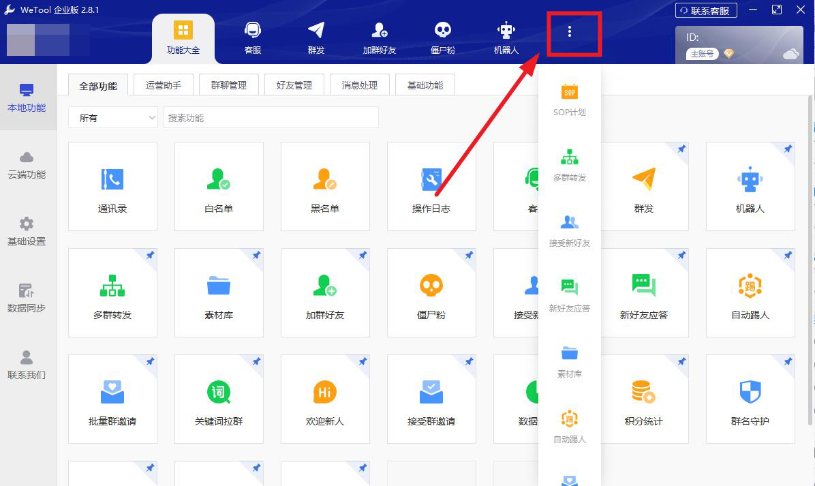Open the 接受群邀请 feature card
815x486 pixels.
[431, 399]
